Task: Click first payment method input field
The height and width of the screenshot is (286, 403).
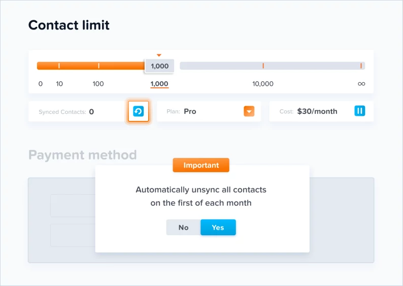Action: [73, 206]
